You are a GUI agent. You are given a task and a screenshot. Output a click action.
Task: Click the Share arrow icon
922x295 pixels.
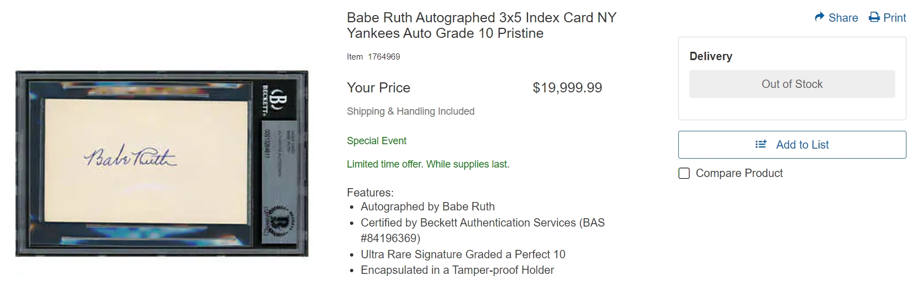pyautogui.click(x=819, y=17)
